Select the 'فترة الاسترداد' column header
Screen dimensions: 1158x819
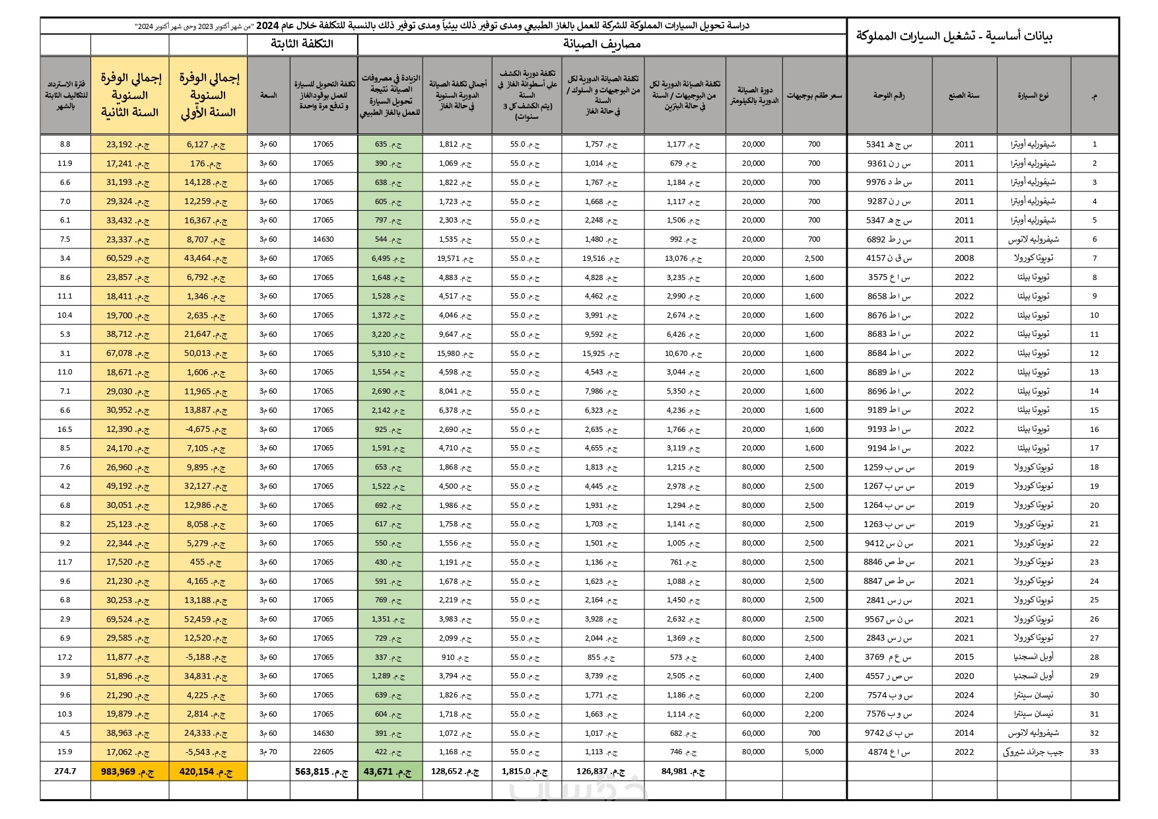click(65, 96)
